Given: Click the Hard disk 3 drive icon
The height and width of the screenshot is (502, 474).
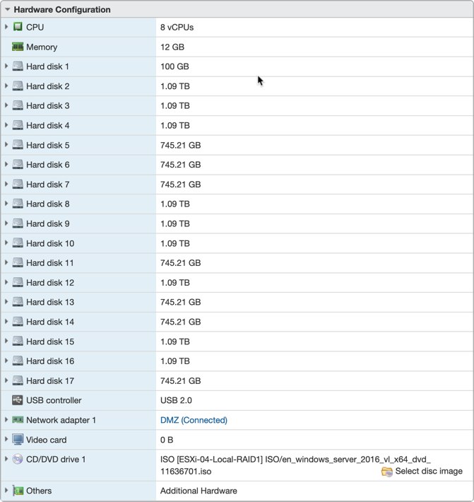Looking at the screenshot, I should pos(18,105).
